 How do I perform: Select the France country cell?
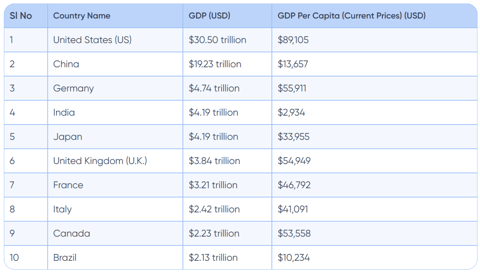point(68,185)
